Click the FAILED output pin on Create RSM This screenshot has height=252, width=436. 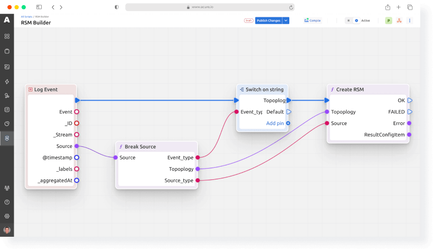pos(410,112)
